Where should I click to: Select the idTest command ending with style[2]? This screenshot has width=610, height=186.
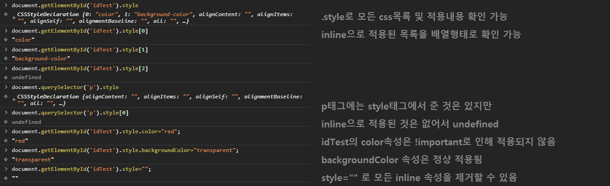pyautogui.click(x=80, y=68)
